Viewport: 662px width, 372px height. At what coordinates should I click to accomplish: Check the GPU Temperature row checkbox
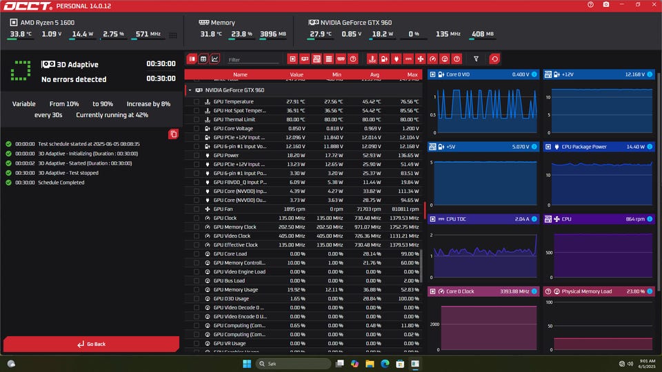(197, 102)
